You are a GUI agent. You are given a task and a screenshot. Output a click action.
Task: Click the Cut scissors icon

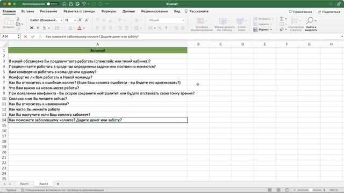[18, 19]
